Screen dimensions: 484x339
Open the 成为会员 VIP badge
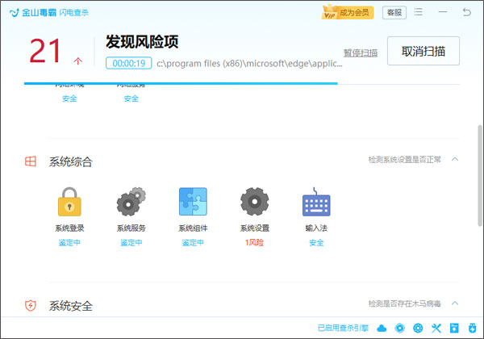pyautogui.click(x=348, y=13)
